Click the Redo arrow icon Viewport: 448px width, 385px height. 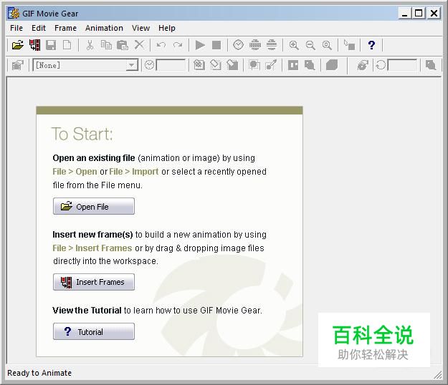[178, 45]
